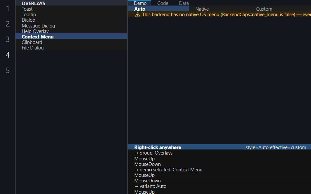Switch to group 2 in the number rail
Image resolution: width=311 pixels, height=194 pixels.
point(8,24)
